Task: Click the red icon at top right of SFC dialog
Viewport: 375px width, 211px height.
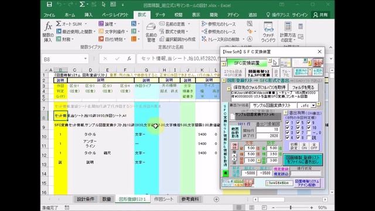Action: [318, 63]
